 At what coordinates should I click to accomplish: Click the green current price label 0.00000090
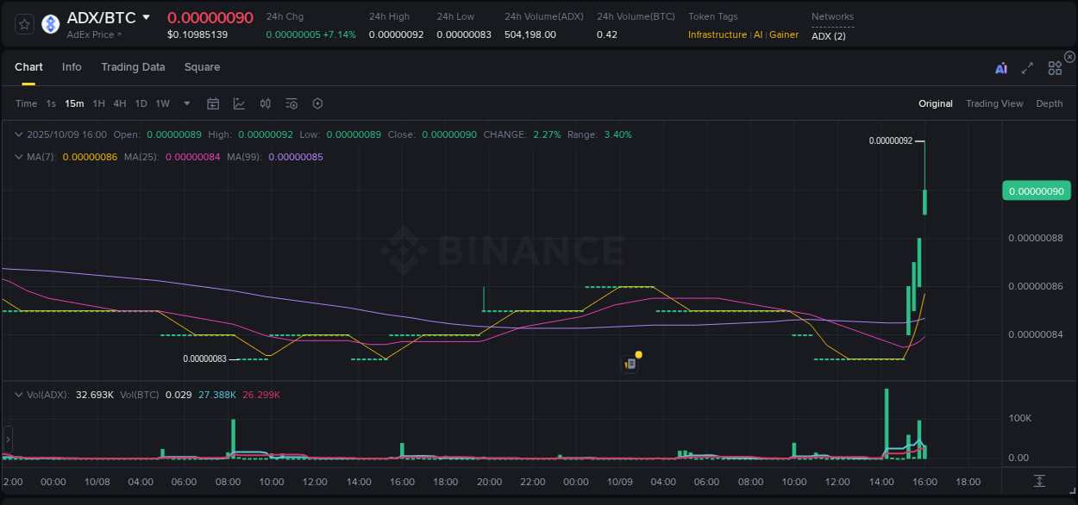click(x=1036, y=190)
